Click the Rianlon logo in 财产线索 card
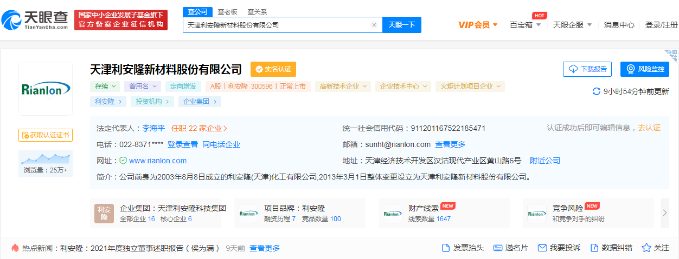This screenshot has width=679, height=259. [393, 214]
